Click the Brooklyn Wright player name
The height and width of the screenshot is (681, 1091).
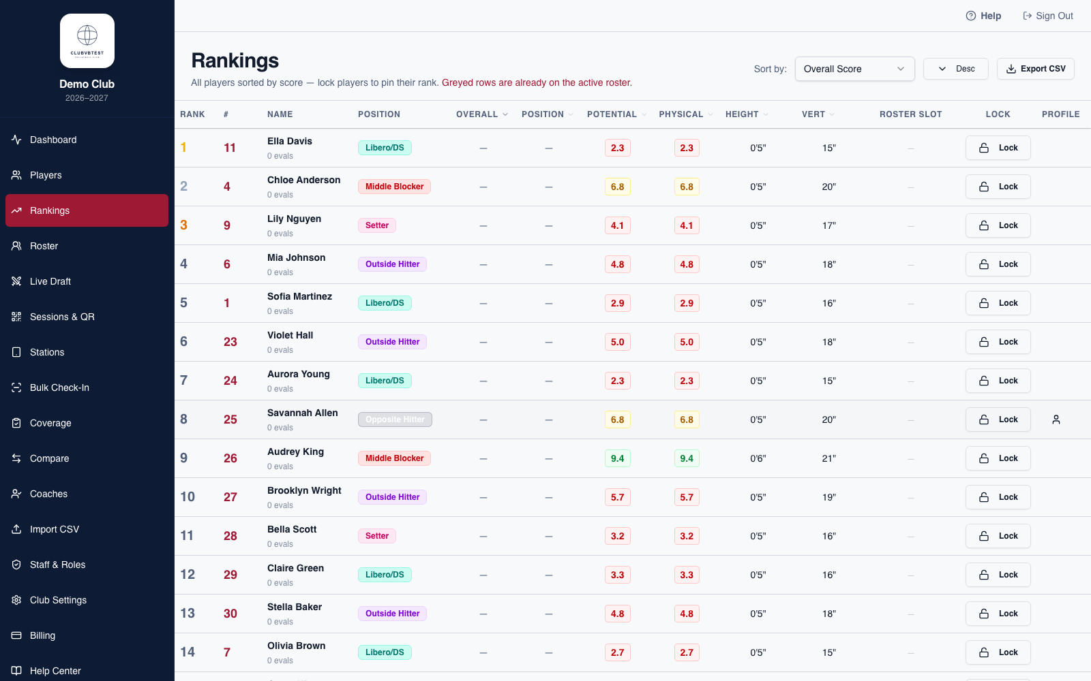[x=304, y=490]
